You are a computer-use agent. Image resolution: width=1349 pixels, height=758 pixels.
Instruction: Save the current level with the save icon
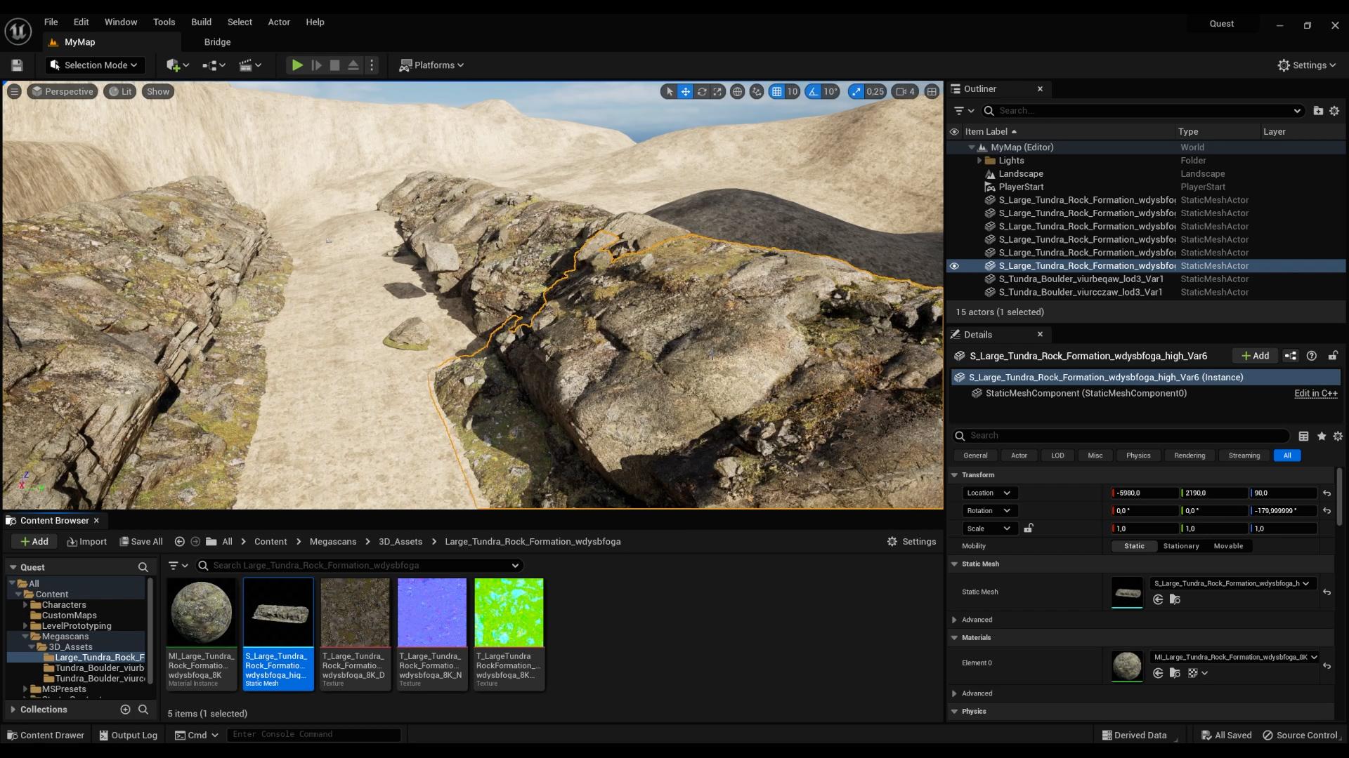[15, 65]
